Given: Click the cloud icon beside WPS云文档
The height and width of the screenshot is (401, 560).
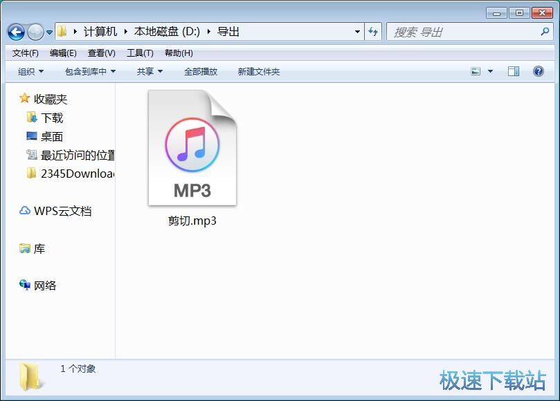Looking at the screenshot, I should click(x=25, y=211).
